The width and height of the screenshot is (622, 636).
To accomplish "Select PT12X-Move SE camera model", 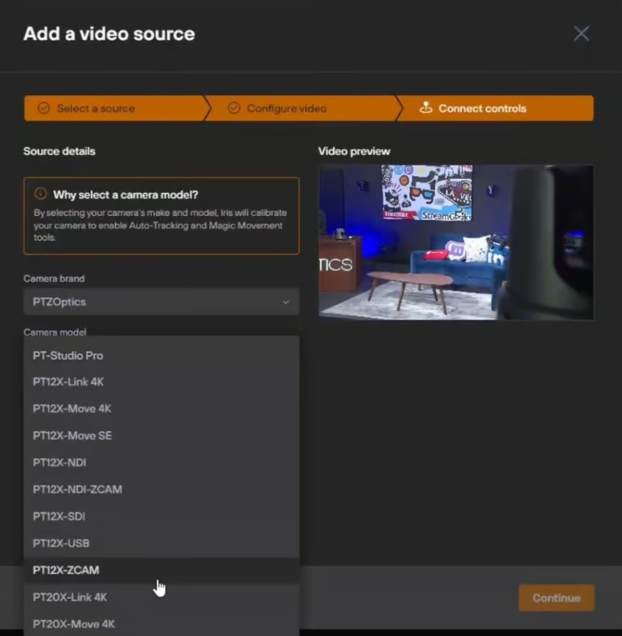I will pyautogui.click(x=72, y=435).
